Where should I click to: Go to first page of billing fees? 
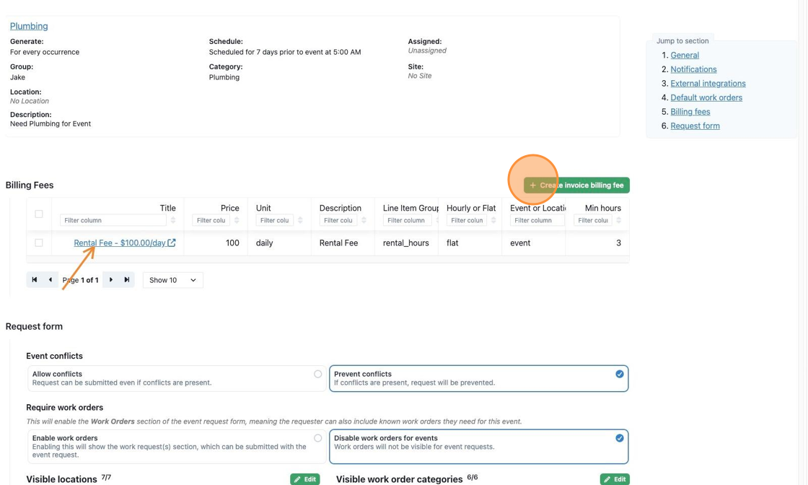pyautogui.click(x=35, y=280)
